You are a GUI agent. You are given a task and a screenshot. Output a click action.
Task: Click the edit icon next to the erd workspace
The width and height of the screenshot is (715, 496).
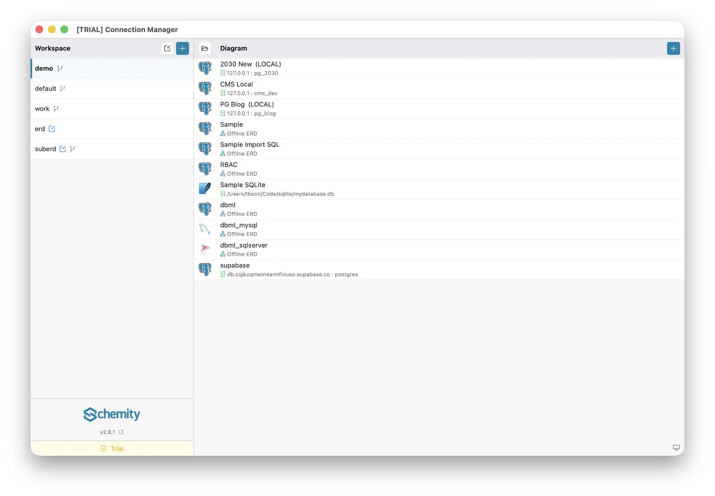click(x=52, y=129)
